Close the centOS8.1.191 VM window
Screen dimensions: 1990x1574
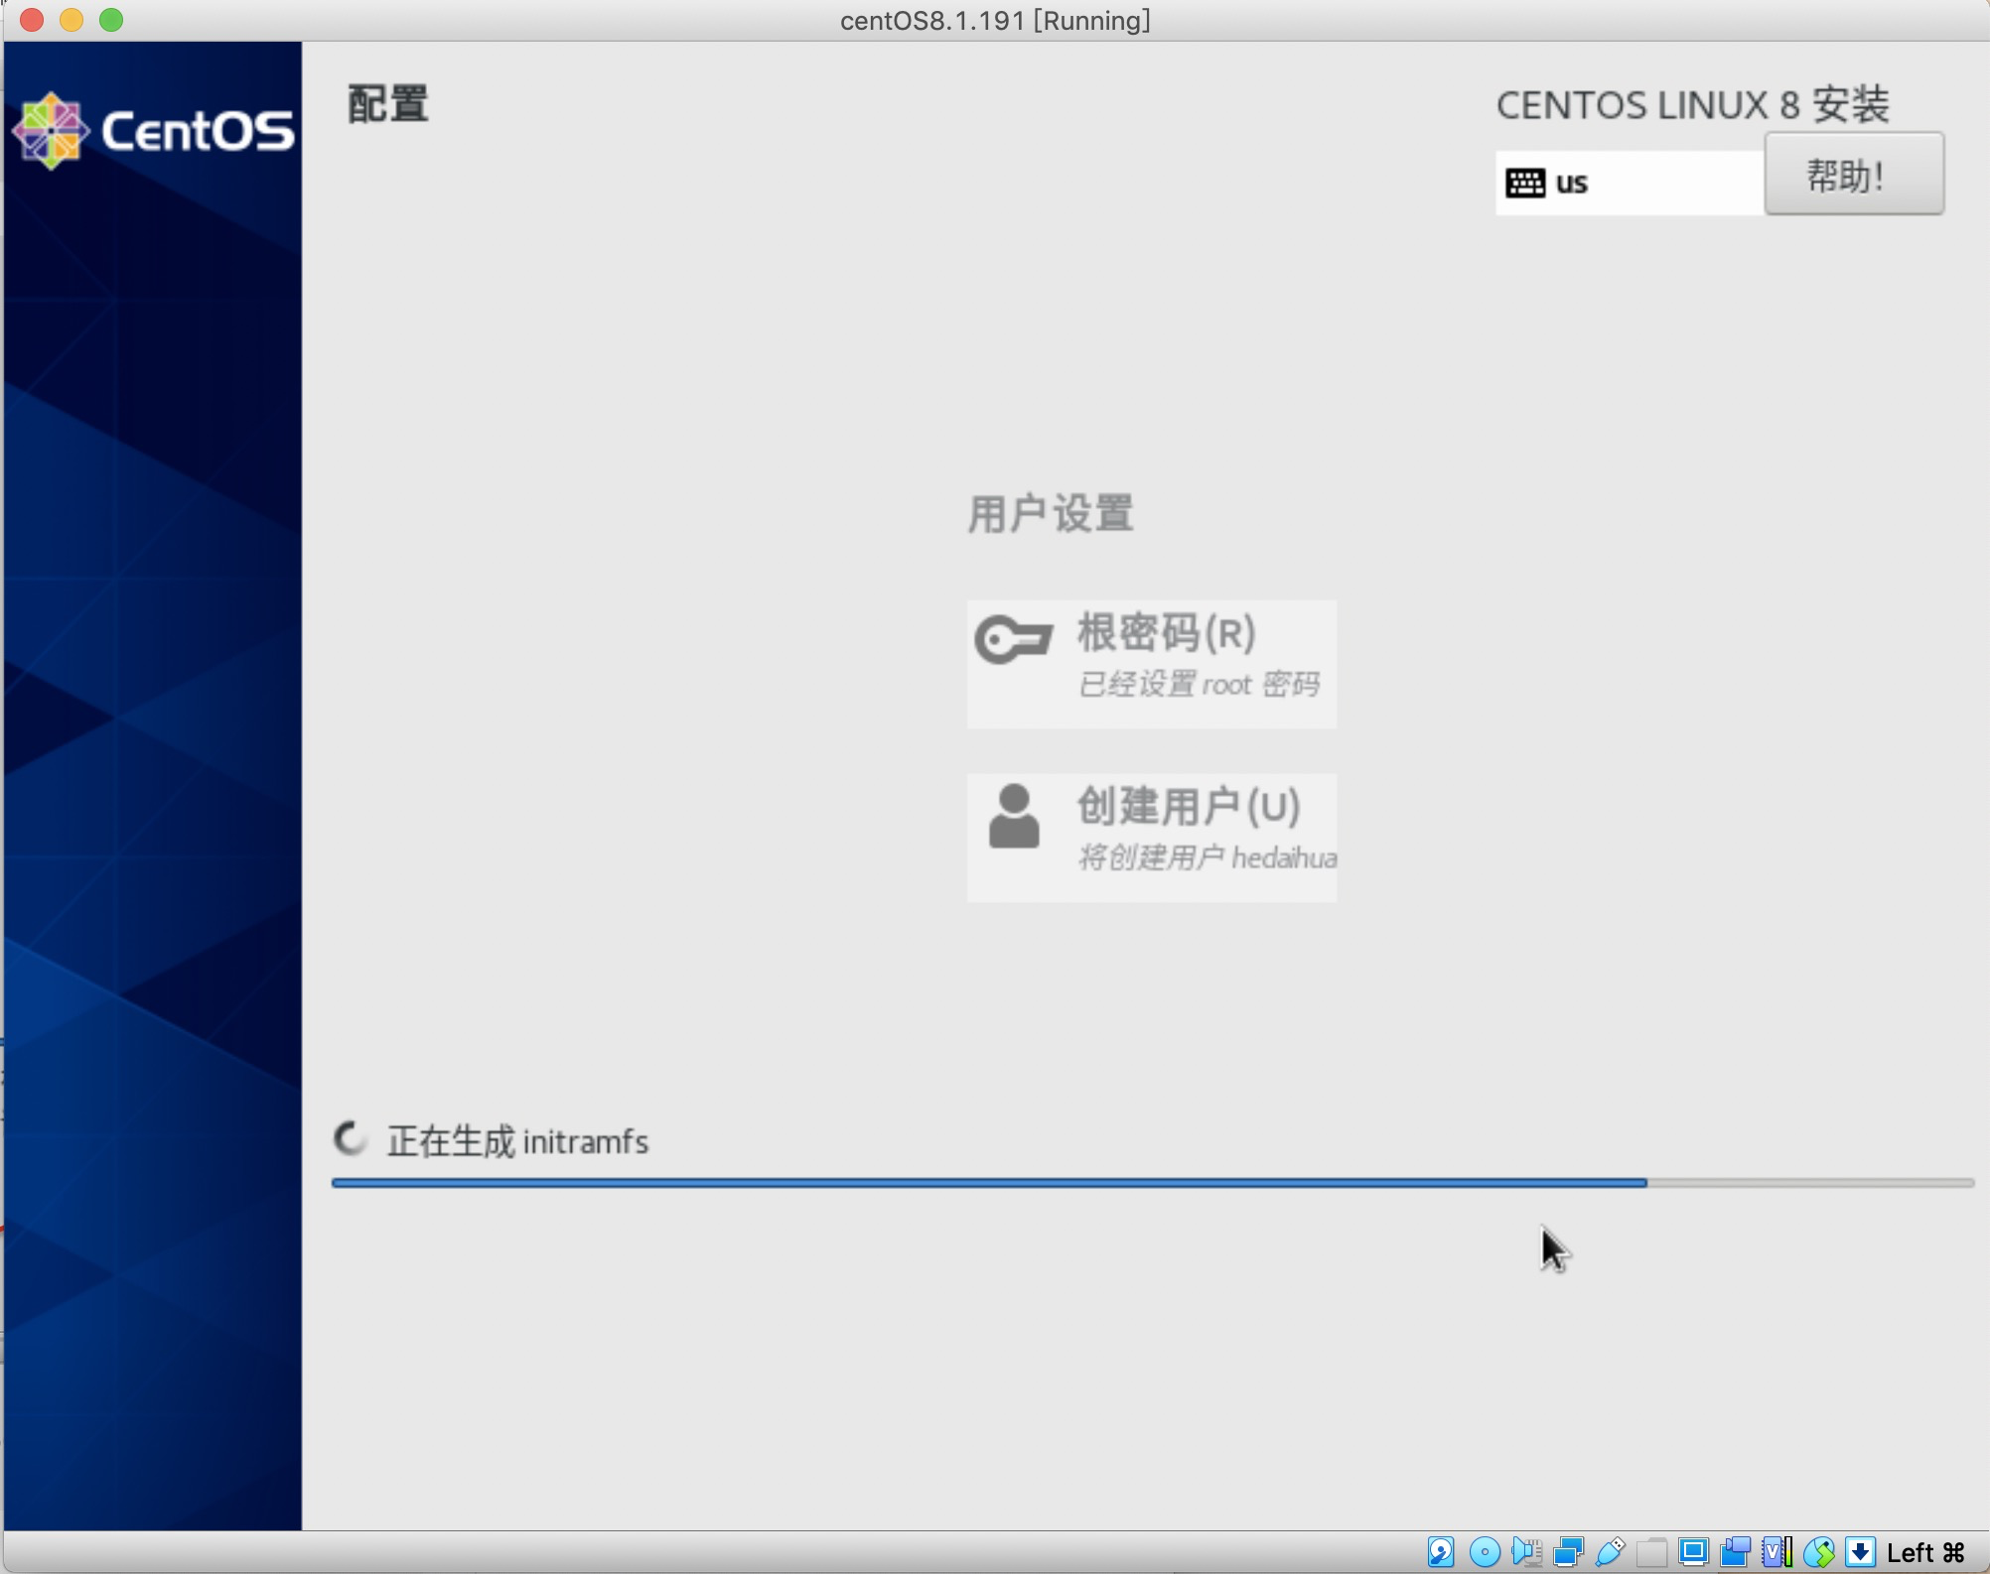[31, 20]
